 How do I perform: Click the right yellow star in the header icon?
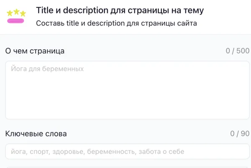(x=23, y=13)
